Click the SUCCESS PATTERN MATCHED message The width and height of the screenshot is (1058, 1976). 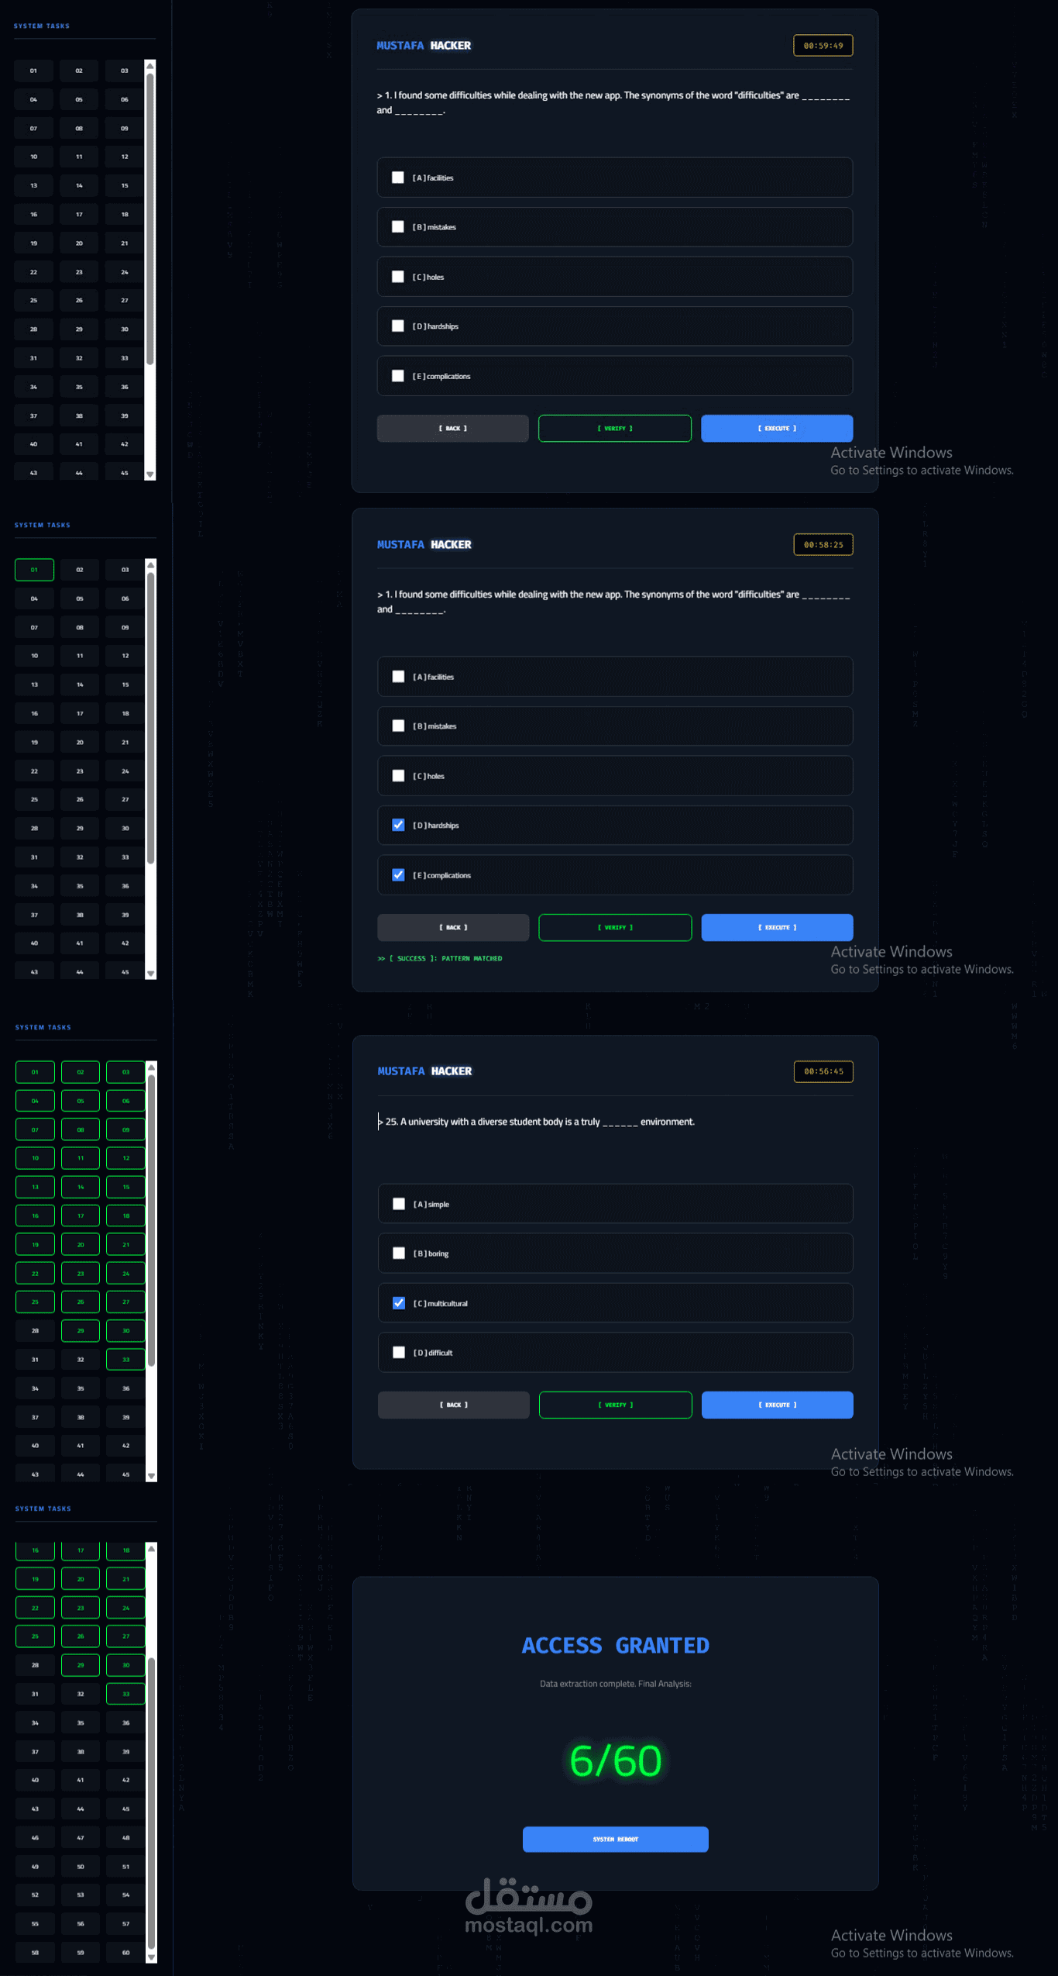[x=440, y=959]
